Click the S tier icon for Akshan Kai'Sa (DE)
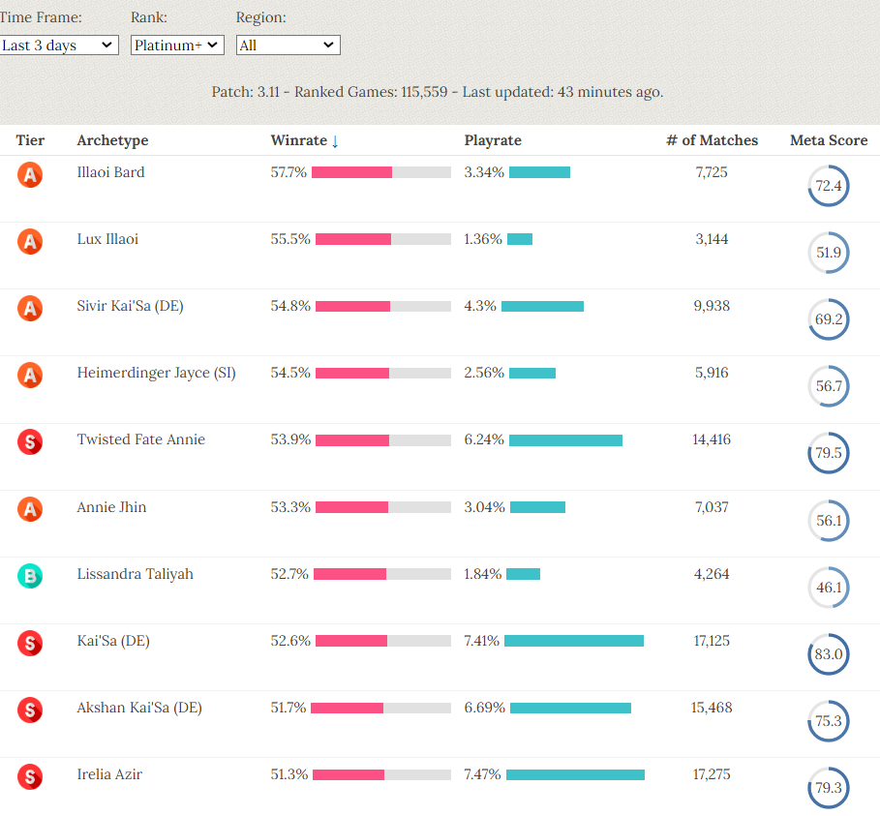Image resolution: width=880 pixels, height=816 pixels. click(x=30, y=710)
